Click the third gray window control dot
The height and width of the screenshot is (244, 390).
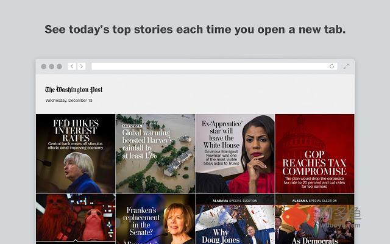[59, 66]
